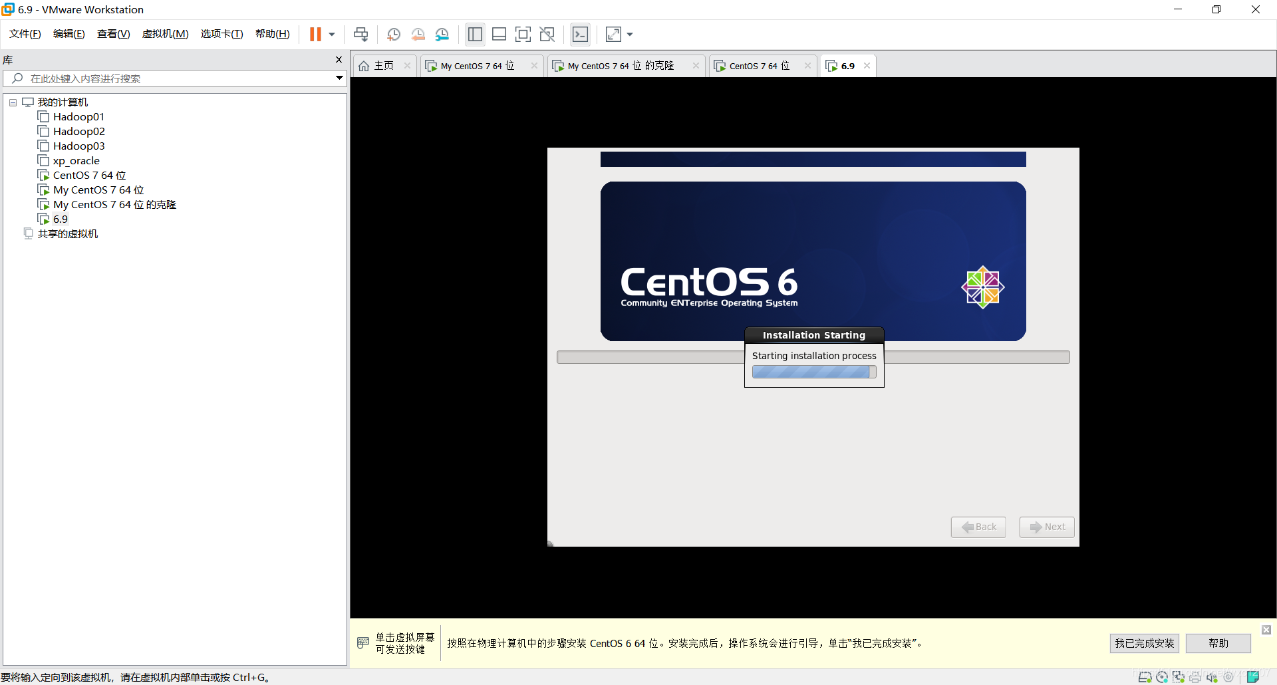Click the stretch guest display icon

613,35
